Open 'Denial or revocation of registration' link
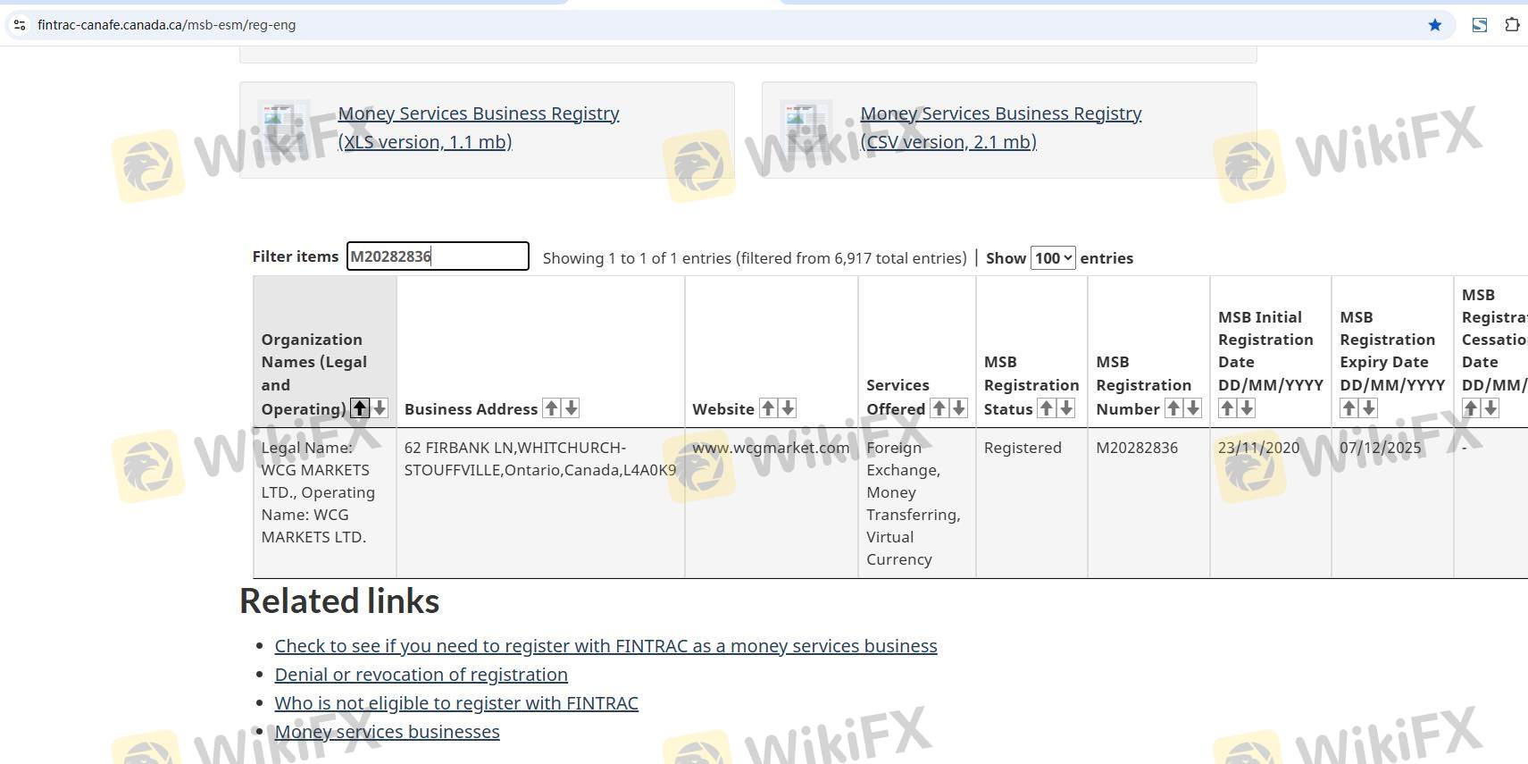The image size is (1528, 764). (x=421, y=675)
